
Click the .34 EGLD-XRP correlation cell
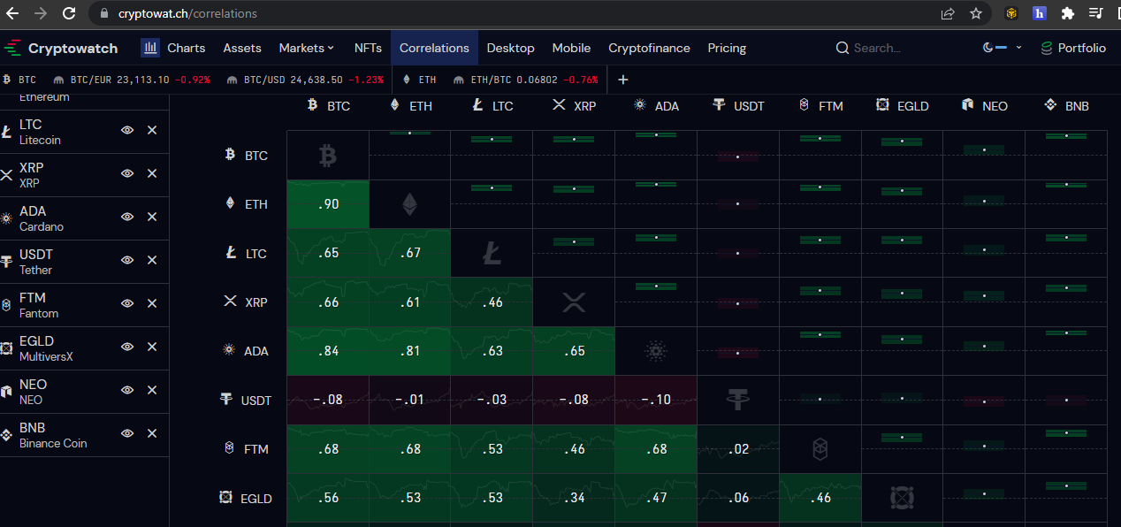point(574,498)
